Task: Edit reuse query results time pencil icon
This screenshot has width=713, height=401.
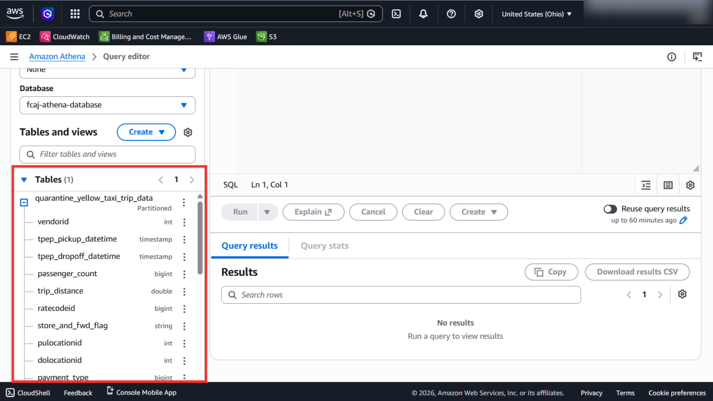Action: [683, 220]
